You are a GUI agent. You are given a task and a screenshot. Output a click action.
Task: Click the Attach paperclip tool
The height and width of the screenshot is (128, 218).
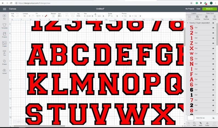tap(200, 124)
